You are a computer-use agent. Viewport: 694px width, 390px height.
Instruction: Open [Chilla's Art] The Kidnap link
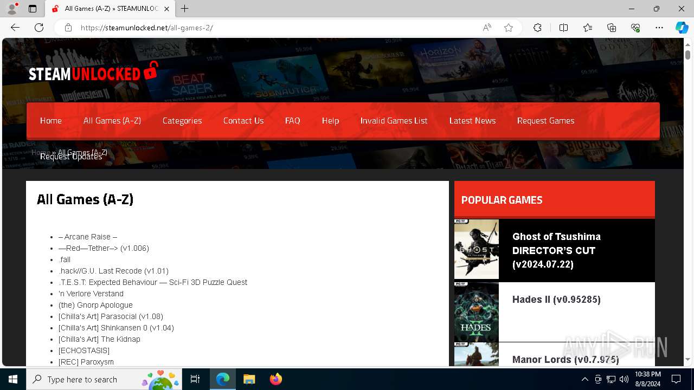pyautogui.click(x=99, y=339)
